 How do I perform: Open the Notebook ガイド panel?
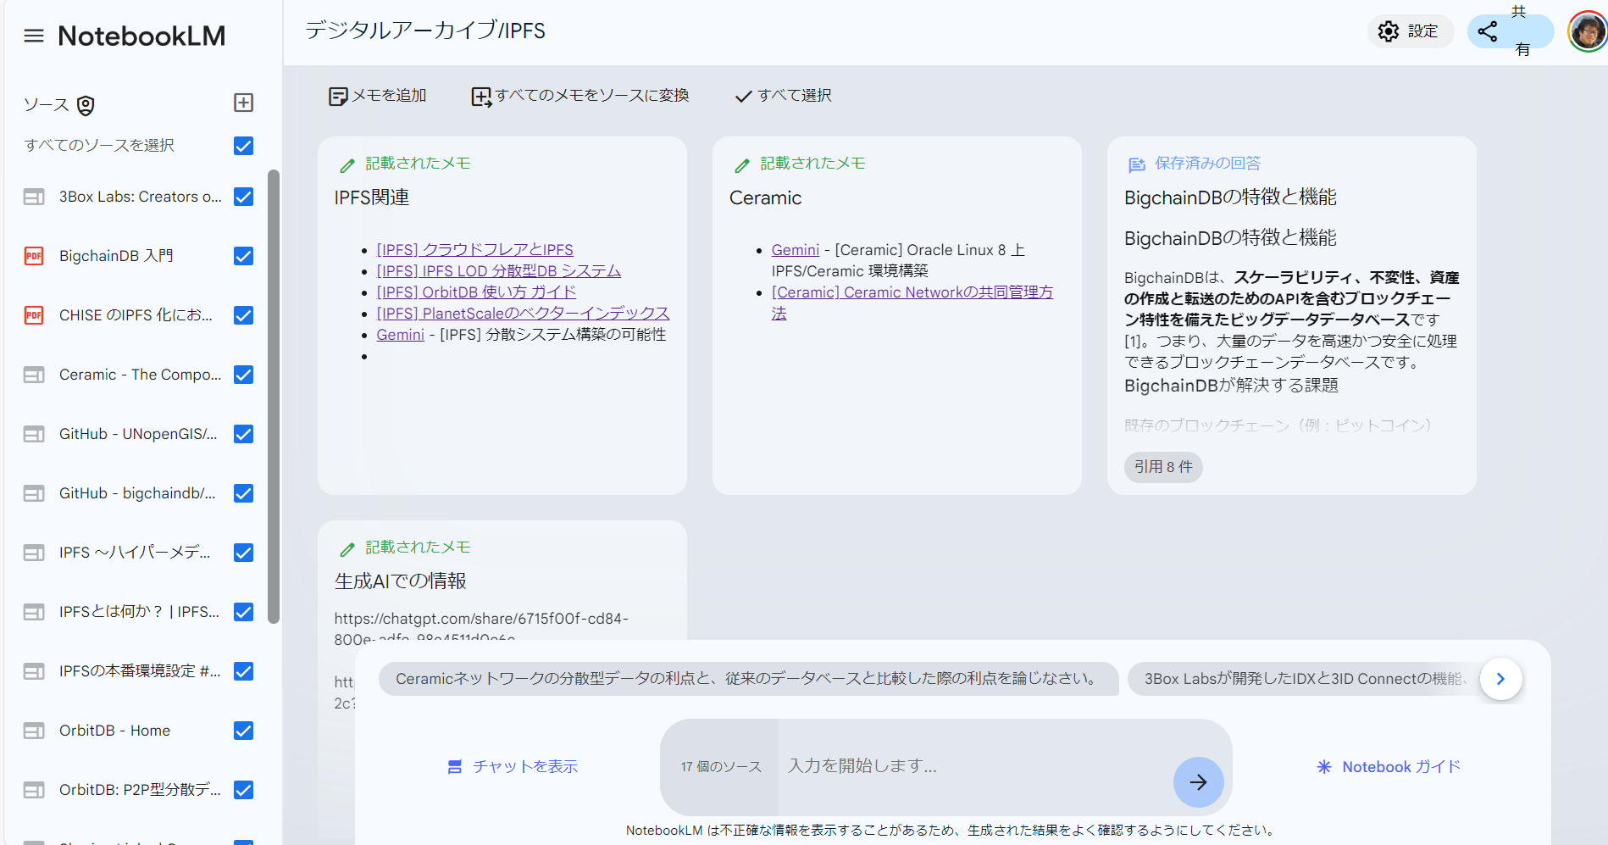coord(1387,766)
